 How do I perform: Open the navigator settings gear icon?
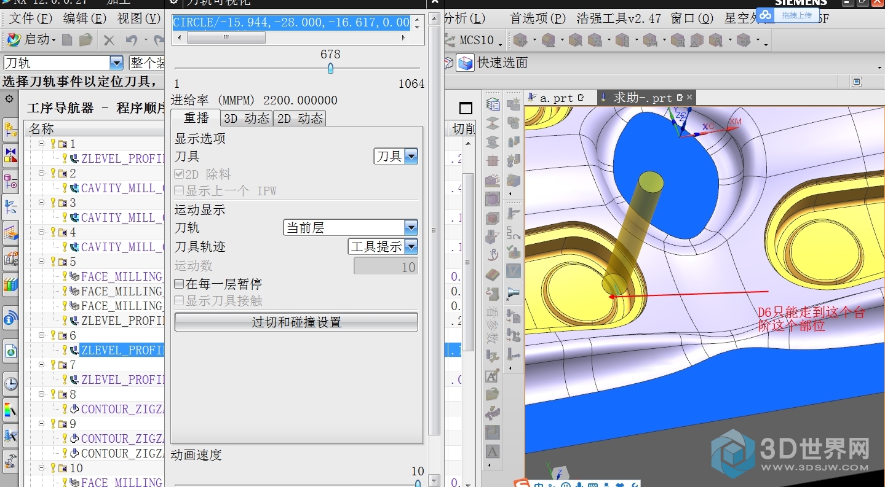(x=9, y=98)
